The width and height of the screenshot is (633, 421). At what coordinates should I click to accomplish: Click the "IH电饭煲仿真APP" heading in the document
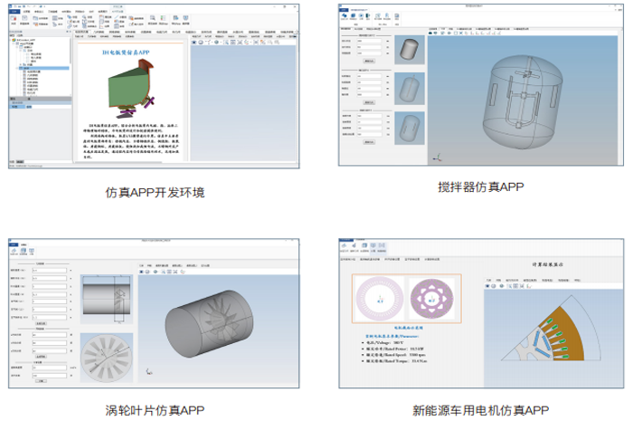click(x=126, y=53)
